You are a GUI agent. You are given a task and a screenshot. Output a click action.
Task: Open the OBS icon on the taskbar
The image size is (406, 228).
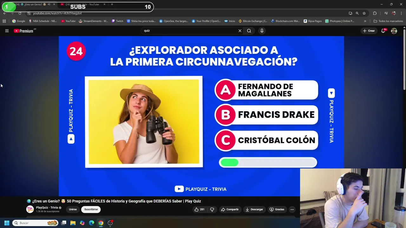[110, 223]
